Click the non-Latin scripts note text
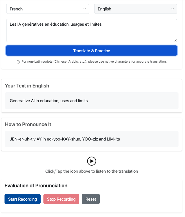The height and width of the screenshot is (217, 185). coord(94,62)
